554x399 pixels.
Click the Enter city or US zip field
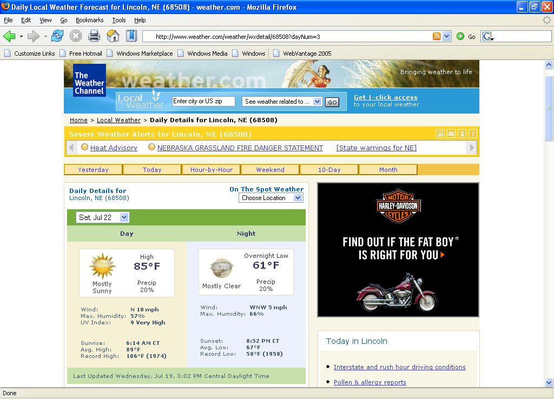(x=203, y=101)
